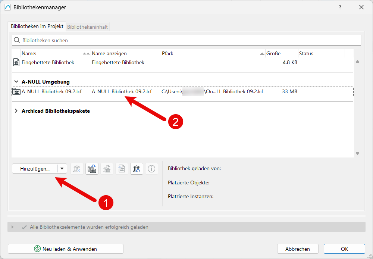Click the Platzierte Instanzen label
This screenshot has height=259, width=373.
[191, 197]
